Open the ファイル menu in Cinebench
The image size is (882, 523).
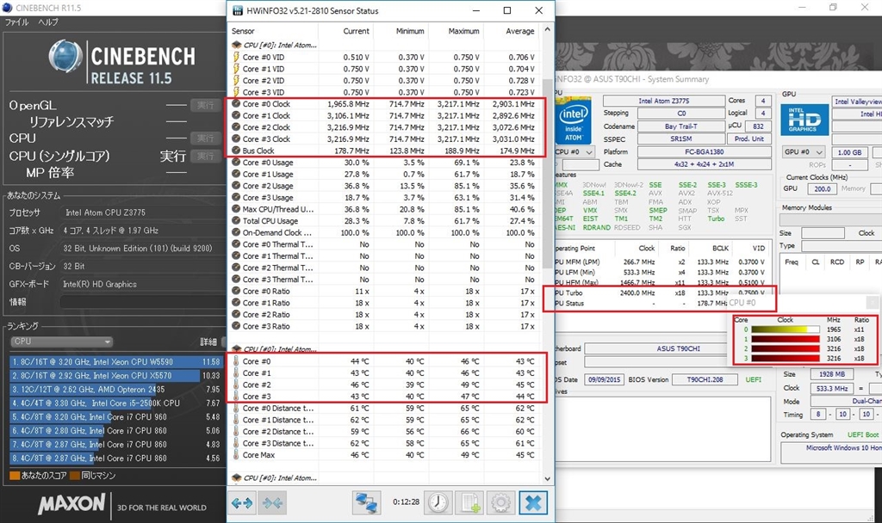click(x=16, y=22)
